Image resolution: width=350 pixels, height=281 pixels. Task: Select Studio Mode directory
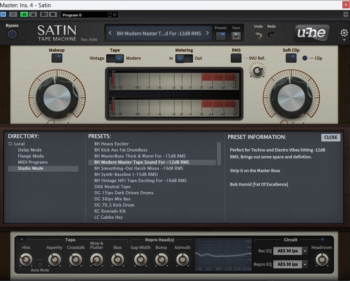[x=43, y=169]
